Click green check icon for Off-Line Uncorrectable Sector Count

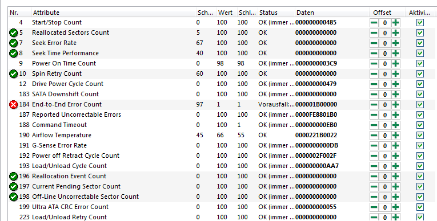point(13,197)
